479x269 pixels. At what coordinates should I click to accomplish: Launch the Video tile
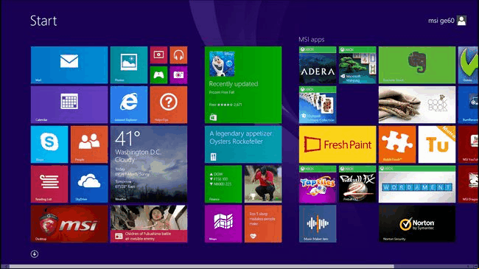tap(158, 55)
